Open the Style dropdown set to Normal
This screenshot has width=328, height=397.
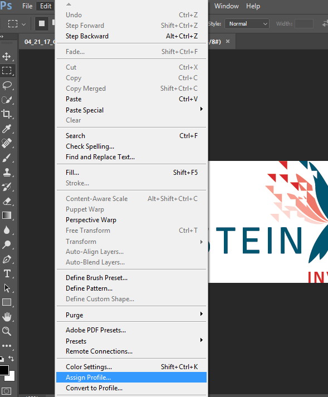point(247,24)
